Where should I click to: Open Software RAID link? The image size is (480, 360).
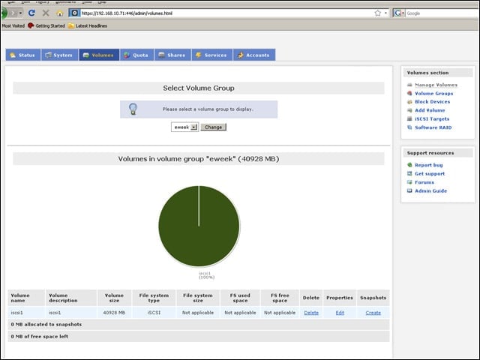tap(433, 127)
